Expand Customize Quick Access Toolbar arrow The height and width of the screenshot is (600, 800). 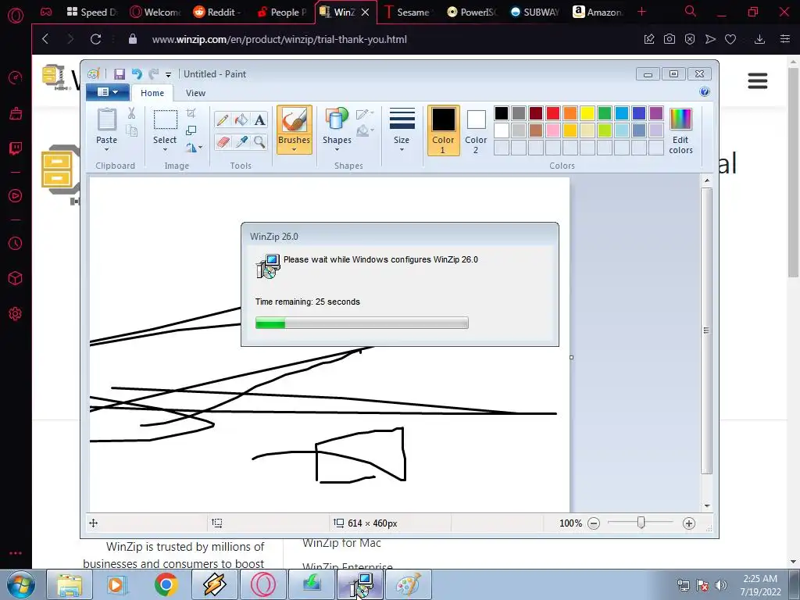tap(169, 74)
